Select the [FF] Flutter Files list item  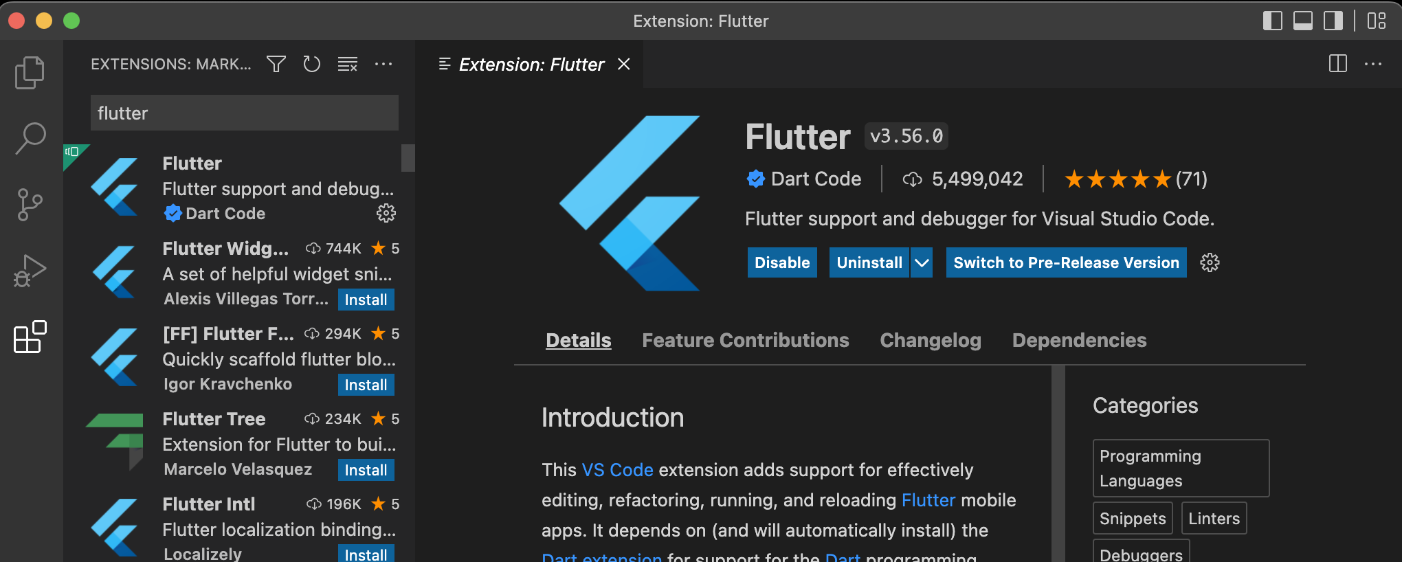(234, 359)
